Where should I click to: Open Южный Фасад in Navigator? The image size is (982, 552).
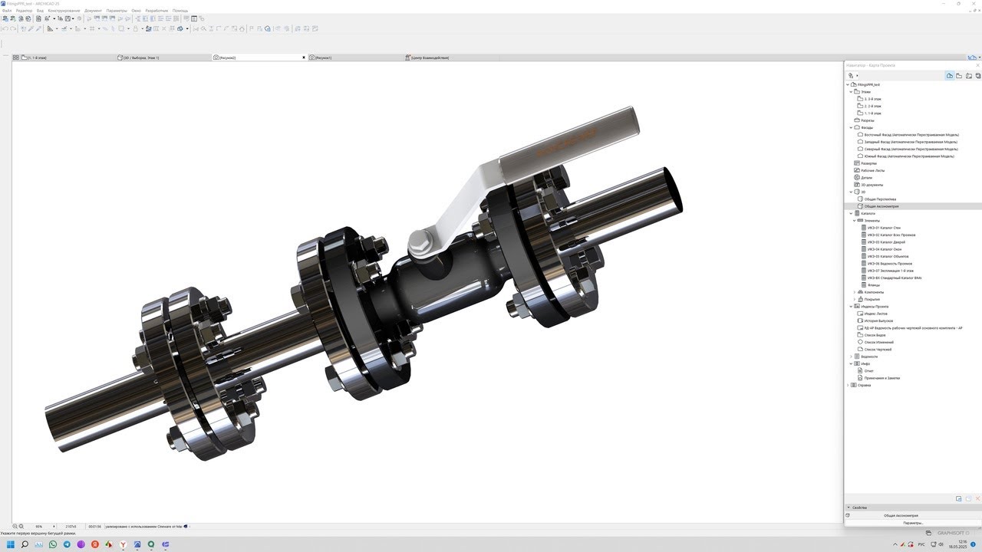coord(909,156)
